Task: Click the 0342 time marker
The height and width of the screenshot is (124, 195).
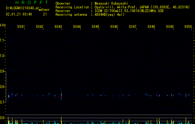Action: point(40,27)
